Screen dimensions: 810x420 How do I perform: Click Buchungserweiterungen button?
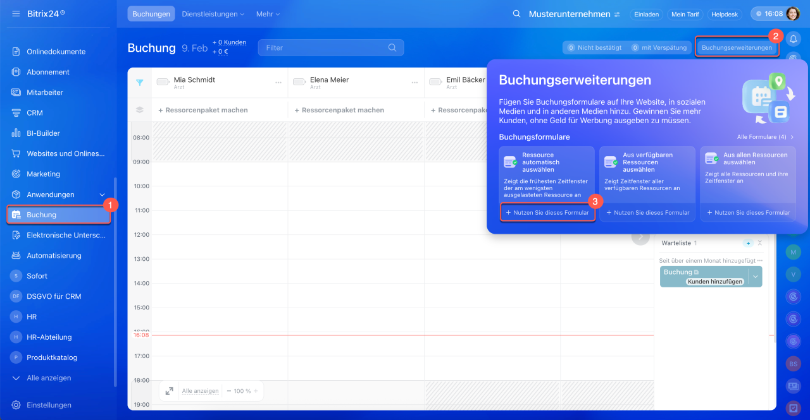click(737, 47)
